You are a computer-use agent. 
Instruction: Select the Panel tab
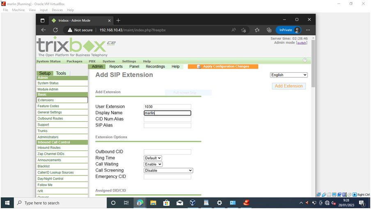[134, 67]
